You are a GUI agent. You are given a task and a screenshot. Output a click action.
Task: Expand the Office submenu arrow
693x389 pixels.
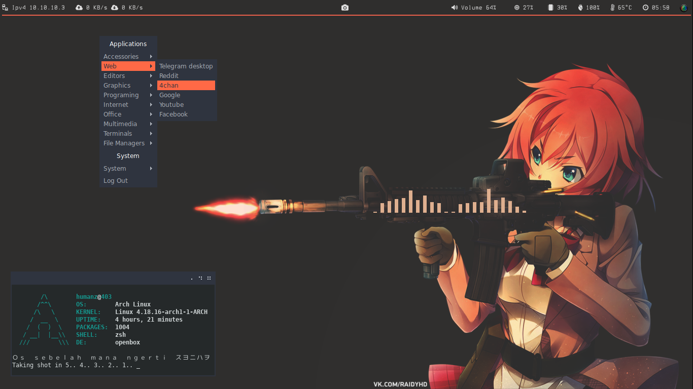(x=151, y=114)
